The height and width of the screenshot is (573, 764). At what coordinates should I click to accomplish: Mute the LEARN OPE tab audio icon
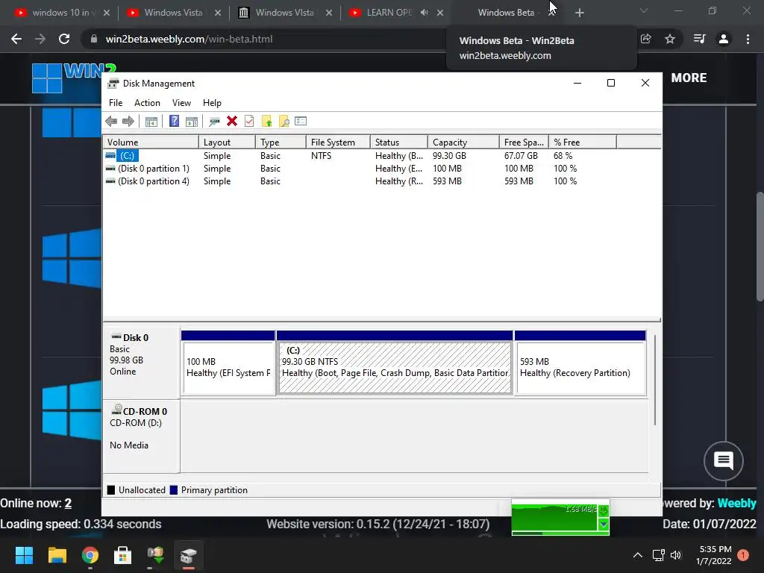click(x=424, y=13)
